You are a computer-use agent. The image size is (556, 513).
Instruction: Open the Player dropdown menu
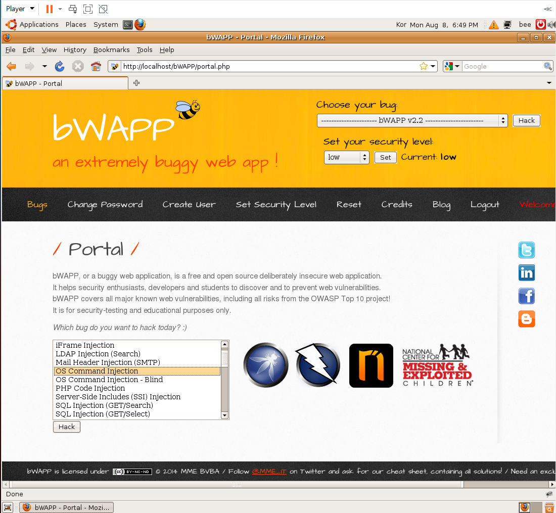[x=20, y=9]
